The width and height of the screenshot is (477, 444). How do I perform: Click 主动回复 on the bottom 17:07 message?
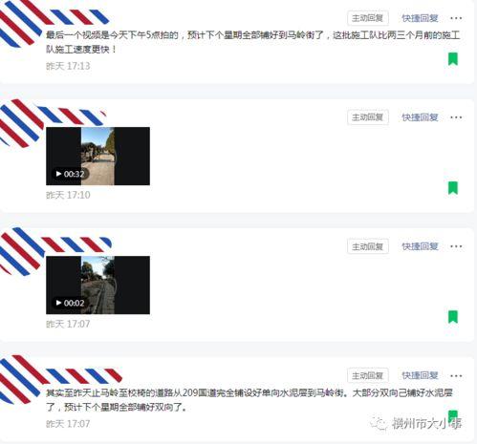coord(368,376)
